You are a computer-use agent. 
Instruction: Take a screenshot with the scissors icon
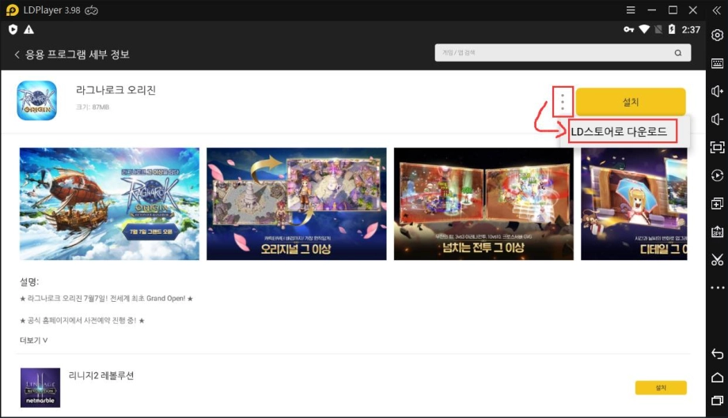(x=718, y=259)
